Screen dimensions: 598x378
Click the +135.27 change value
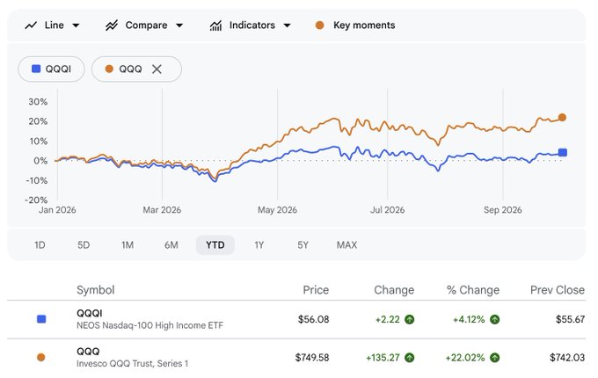point(383,358)
